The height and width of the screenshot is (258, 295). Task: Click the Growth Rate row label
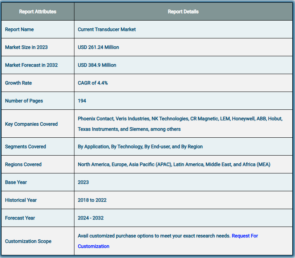(x=19, y=83)
